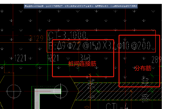Click the orange "3129" dimension text
Viewport: 176px width, 109px height.
(x=36, y=38)
